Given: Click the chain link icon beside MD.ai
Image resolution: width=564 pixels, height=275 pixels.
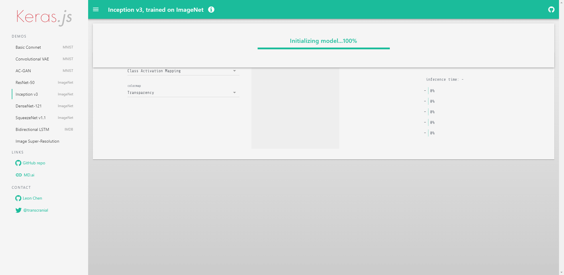Looking at the screenshot, I should pos(19,175).
